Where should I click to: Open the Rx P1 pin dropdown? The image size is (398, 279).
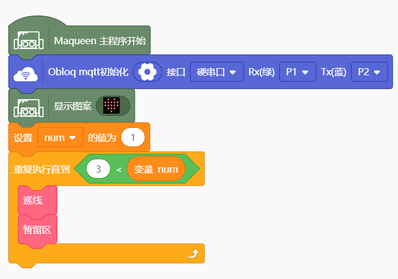[x=298, y=72]
